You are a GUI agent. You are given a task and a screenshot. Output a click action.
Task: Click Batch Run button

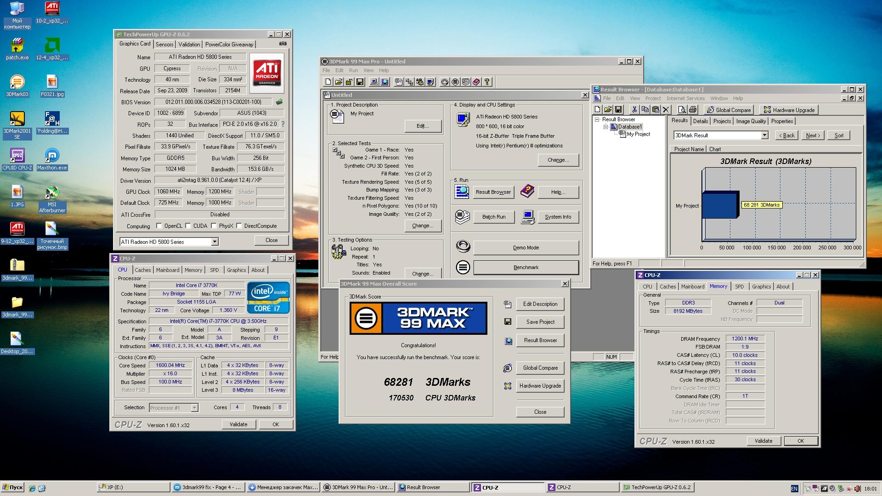[494, 217]
